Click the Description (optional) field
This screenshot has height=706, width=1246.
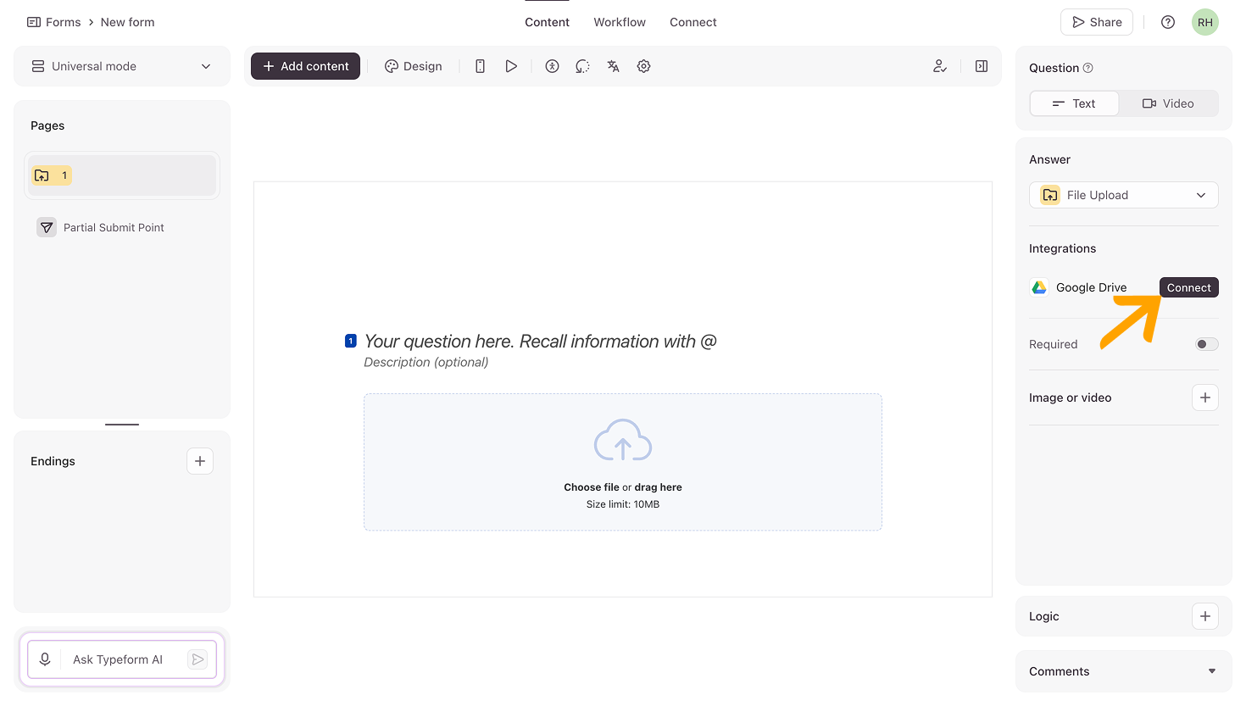426,362
